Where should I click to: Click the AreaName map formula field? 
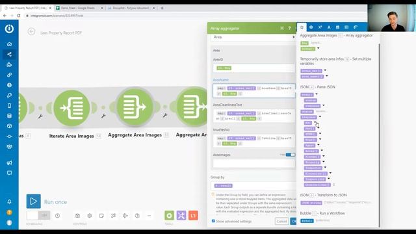(x=254, y=91)
